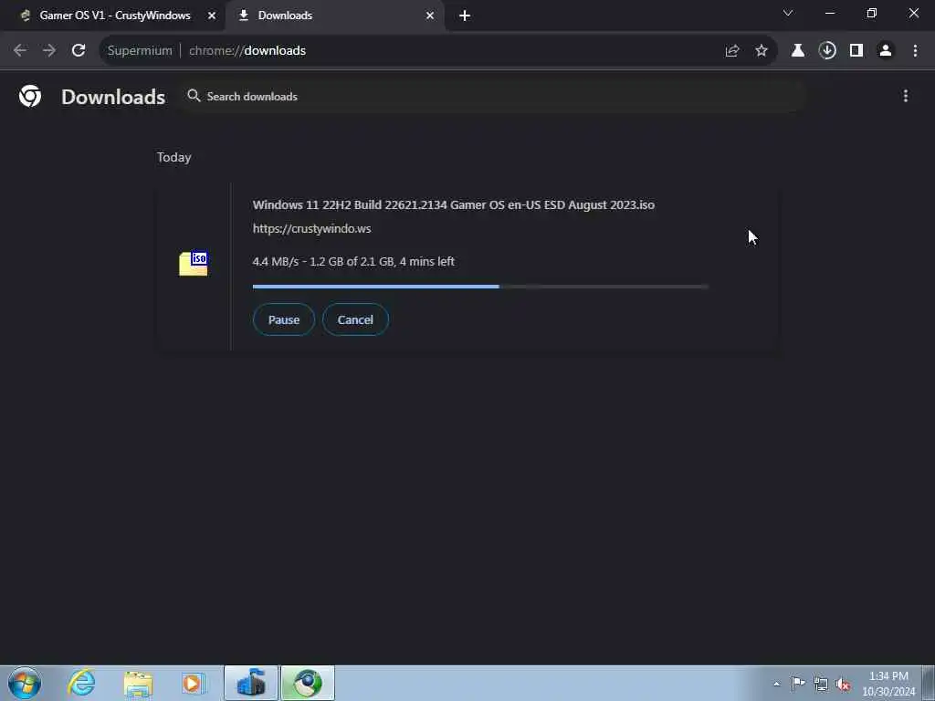Image resolution: width=935 pixels, height=701 pixels.
Task: Open the profile avatar menu
Action: point(886,51)
